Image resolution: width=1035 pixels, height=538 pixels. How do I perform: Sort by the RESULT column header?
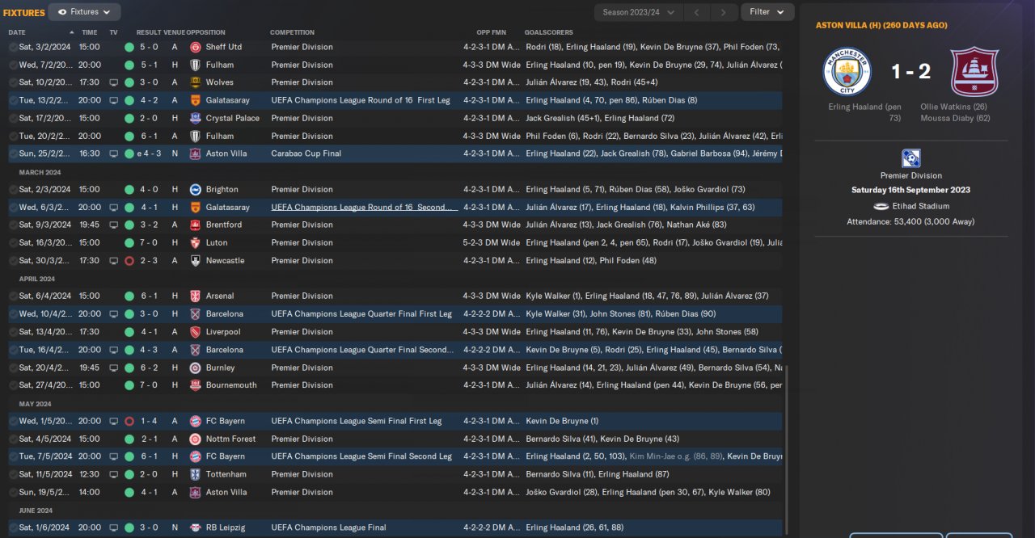pos(149,32)
